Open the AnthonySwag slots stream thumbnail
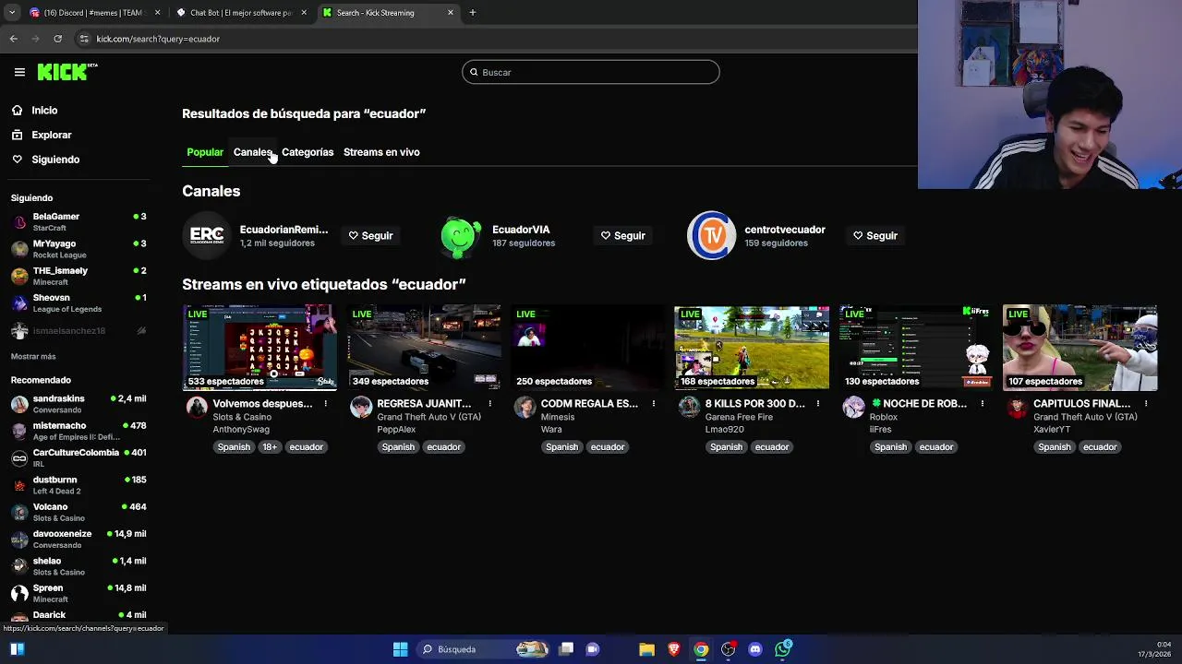 point(259,348)
